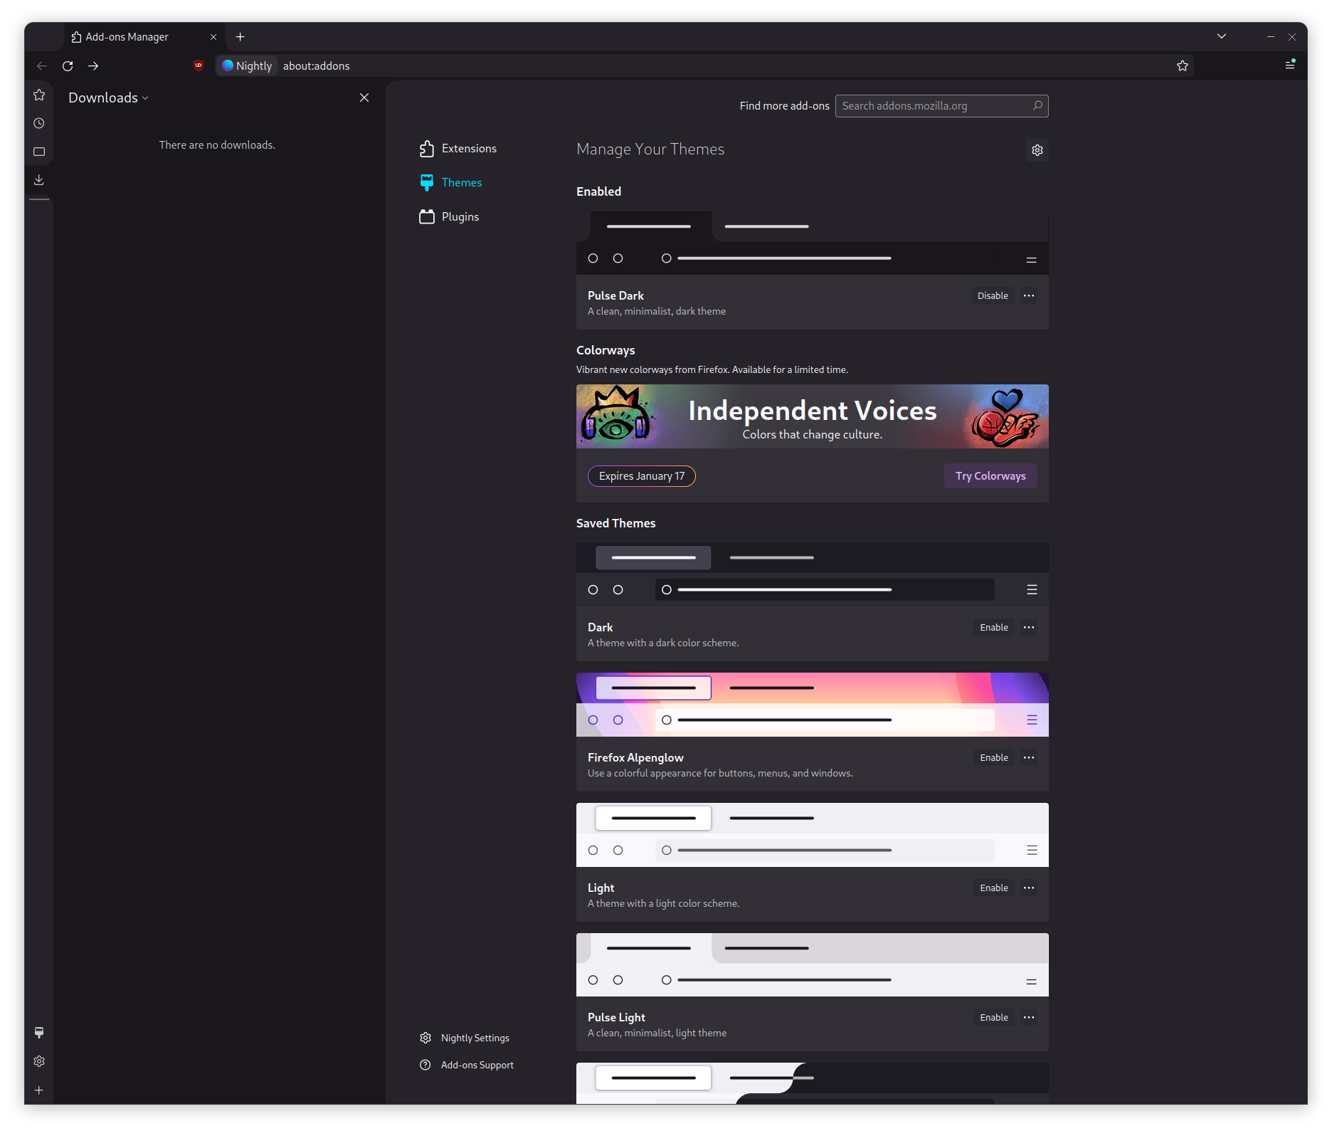1332x1131 pixels.
Task: Click 'A clean, minimalist, dark theme' description
Action: tap(657, 311)
